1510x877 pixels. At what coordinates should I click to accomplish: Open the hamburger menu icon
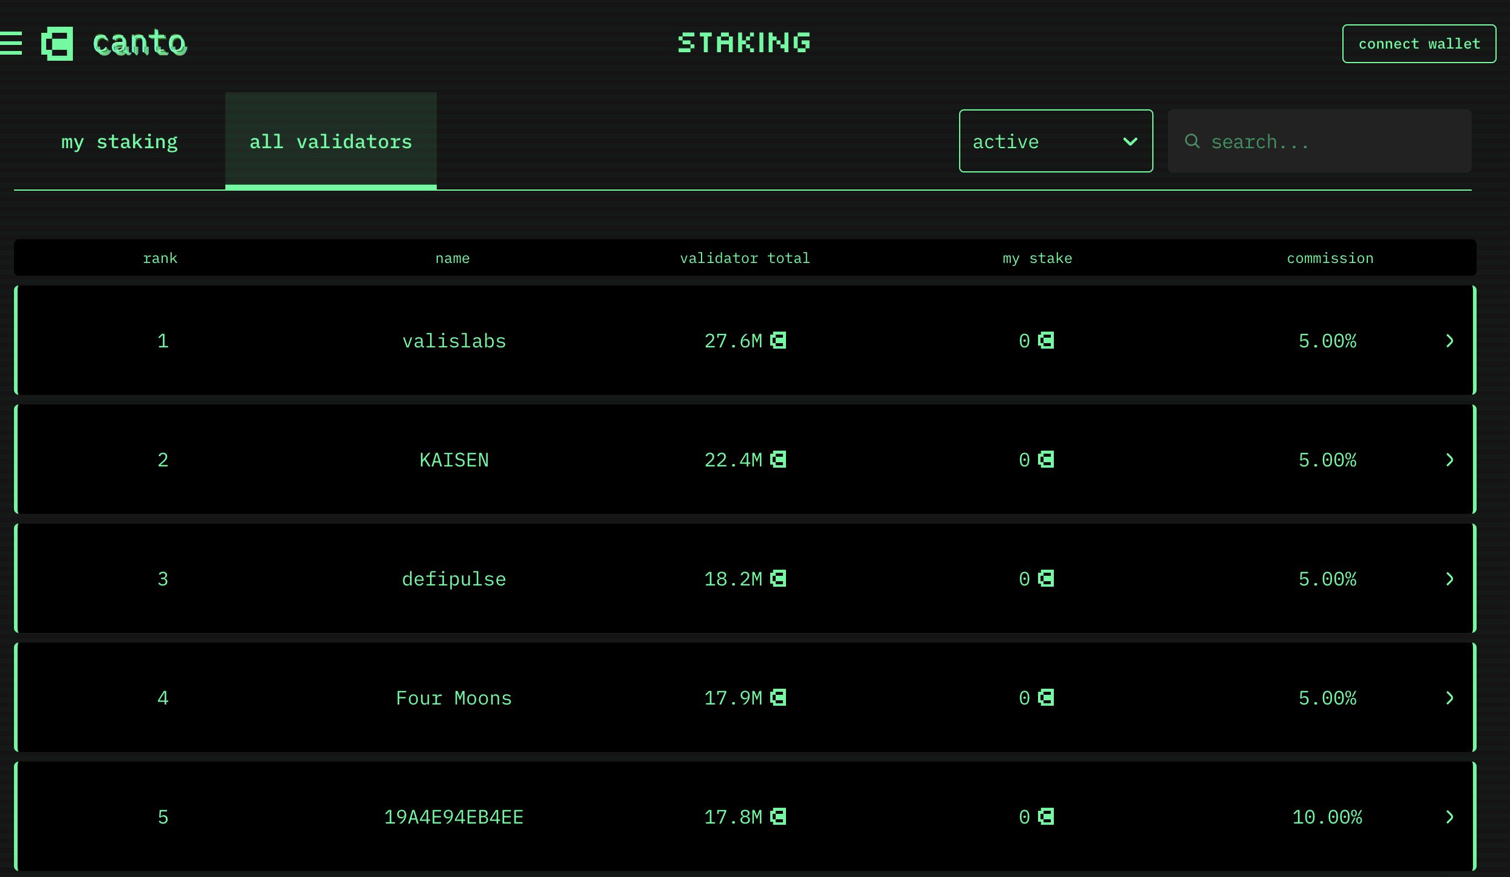point(11,43)
